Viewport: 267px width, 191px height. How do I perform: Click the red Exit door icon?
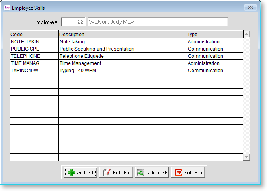pyautogui.click(x=178, y=173)
